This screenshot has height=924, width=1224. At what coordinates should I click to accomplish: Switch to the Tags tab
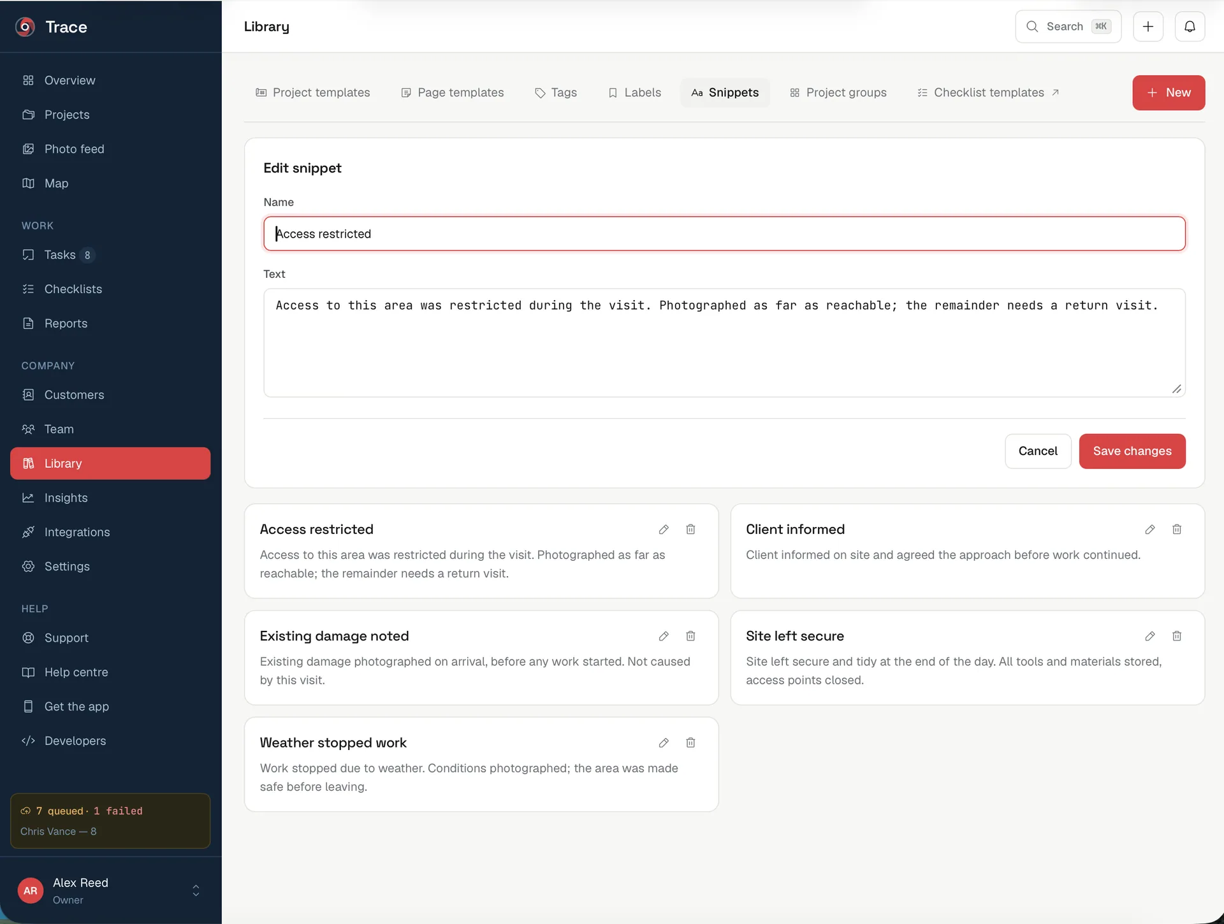(555, 93)
